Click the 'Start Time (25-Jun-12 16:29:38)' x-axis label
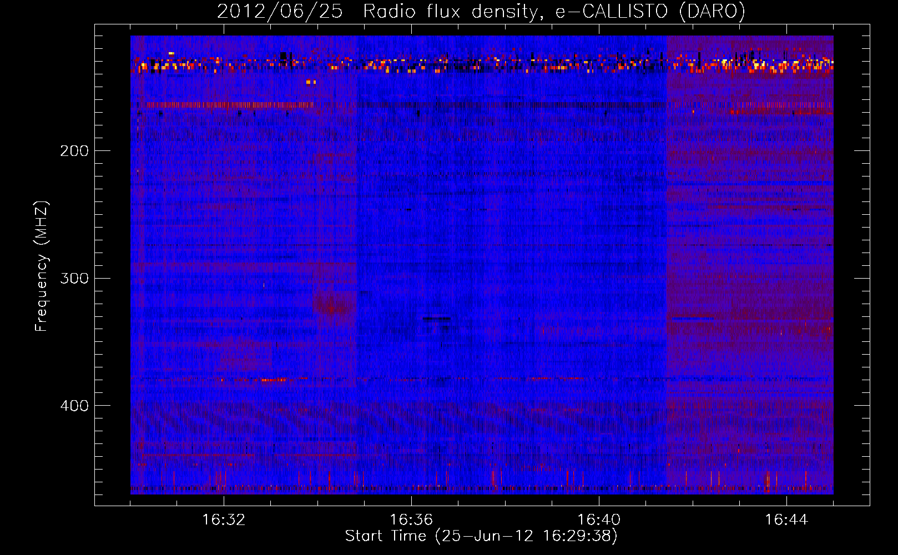The image size is (898, 555). click(x=481, y=536)
